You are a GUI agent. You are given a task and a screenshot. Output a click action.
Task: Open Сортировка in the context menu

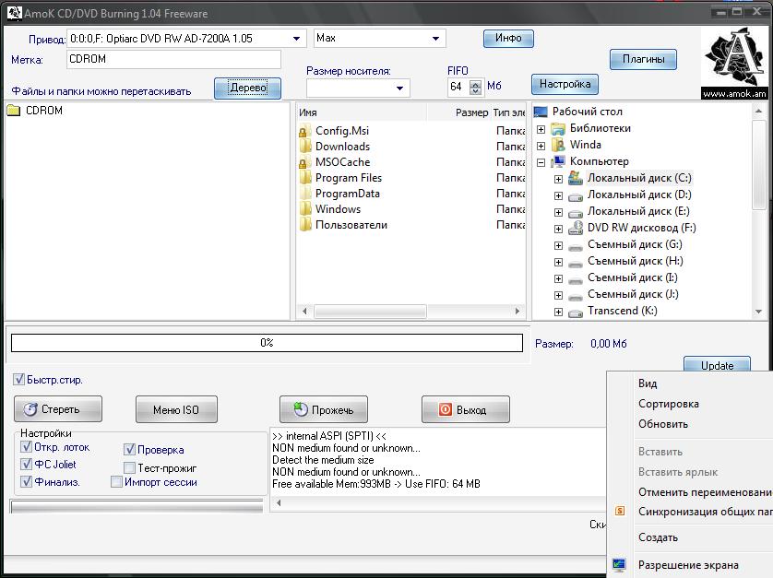click(690, 404)
